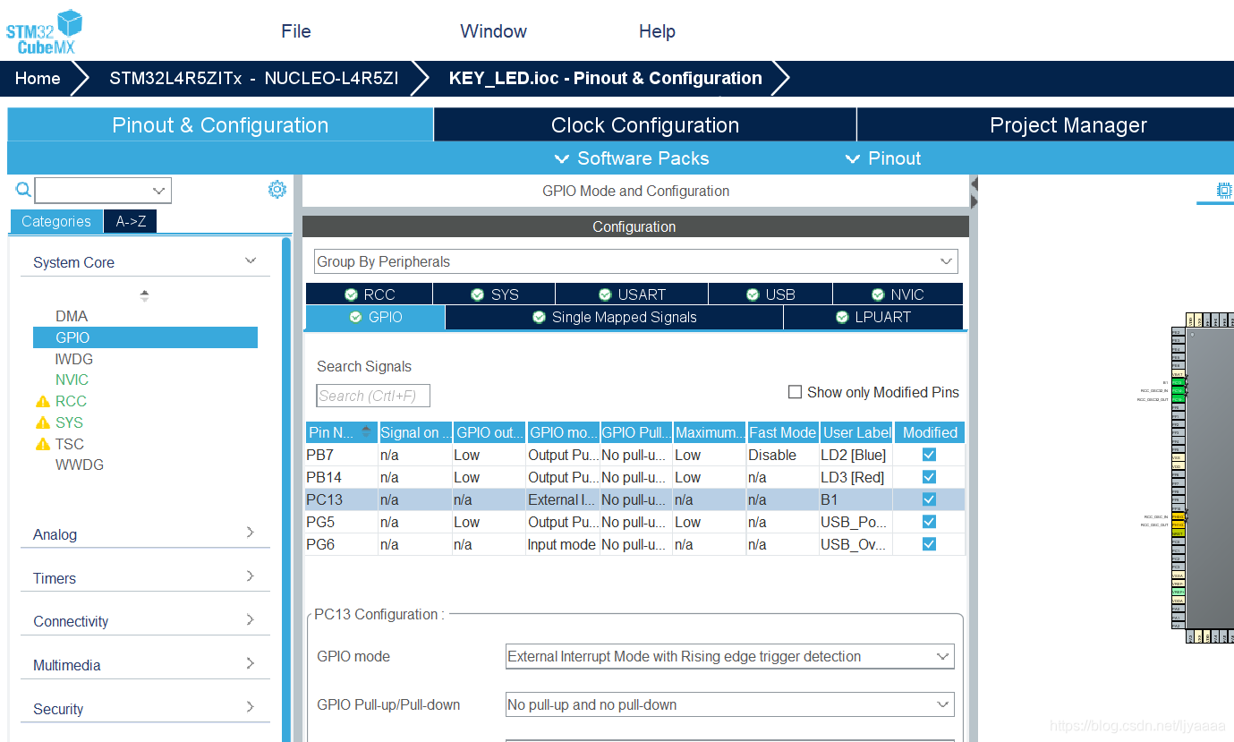Switch to Clock Configuration tab
This screenshot has height=742, width=1234.
(645, 125)
